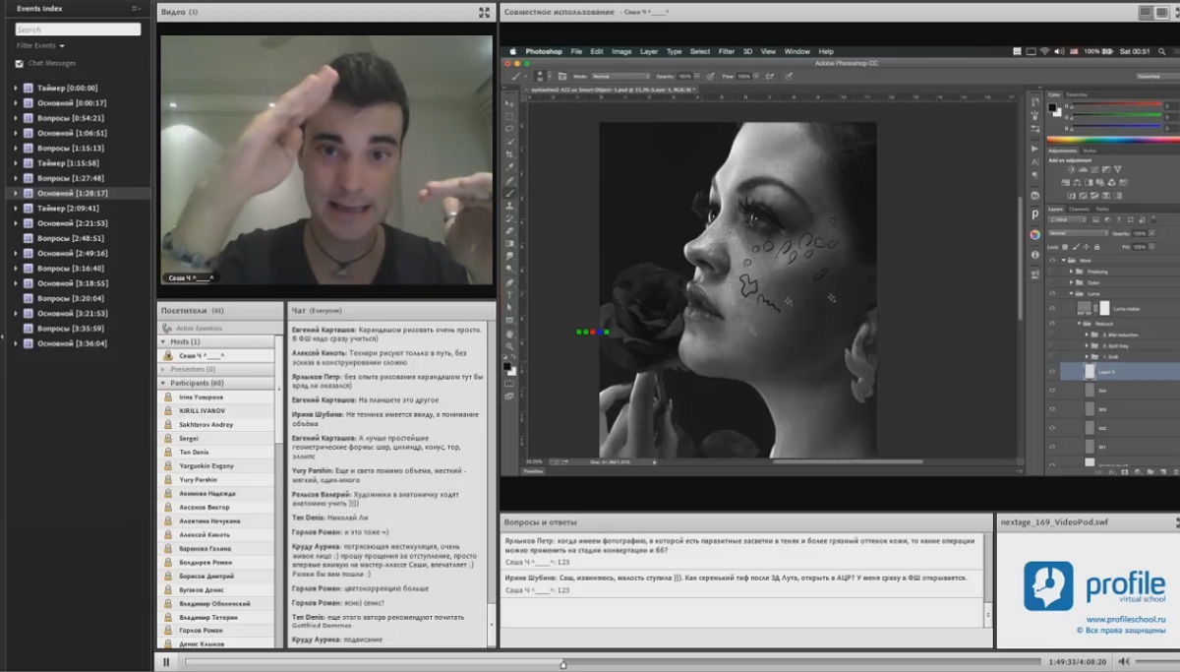
Task: Hide layer 502
Action: pos(1052,428)
